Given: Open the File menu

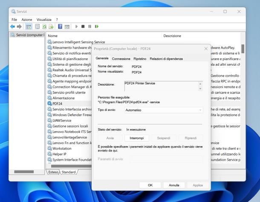Looking at the screenshot, I should (x=14, y=20).
